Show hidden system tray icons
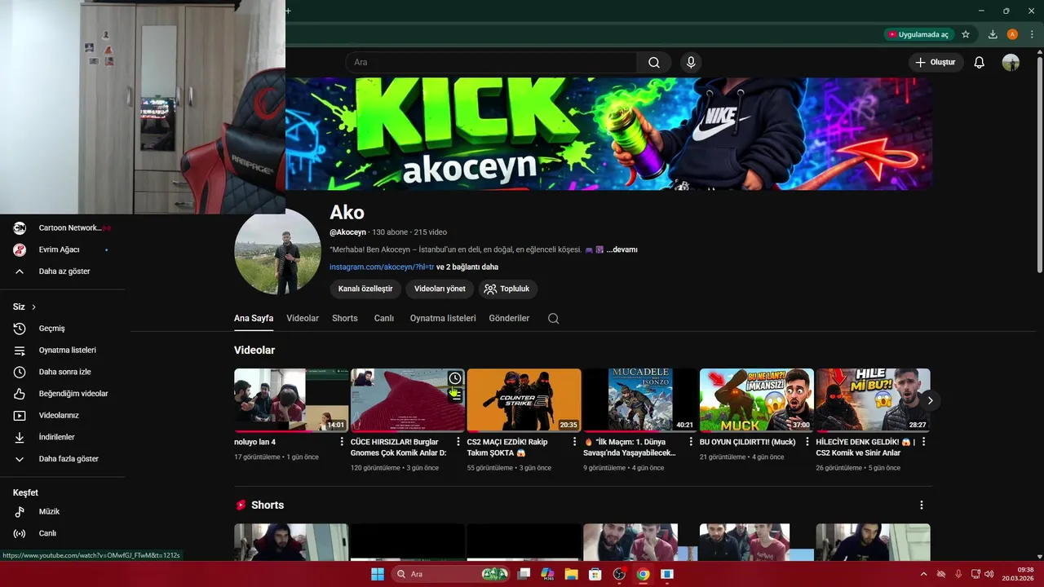 click(x=923, y=574)
